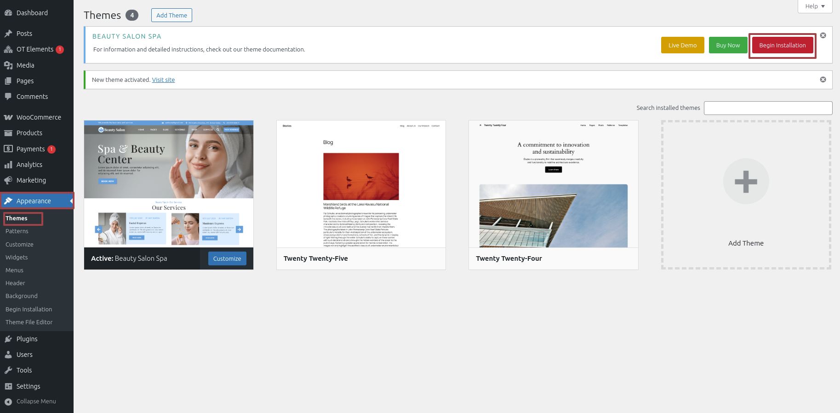The image size is (840, 413).
Task: Select the Beauty Salon Spa theme thumbnail
Action: tap(169, 184)
